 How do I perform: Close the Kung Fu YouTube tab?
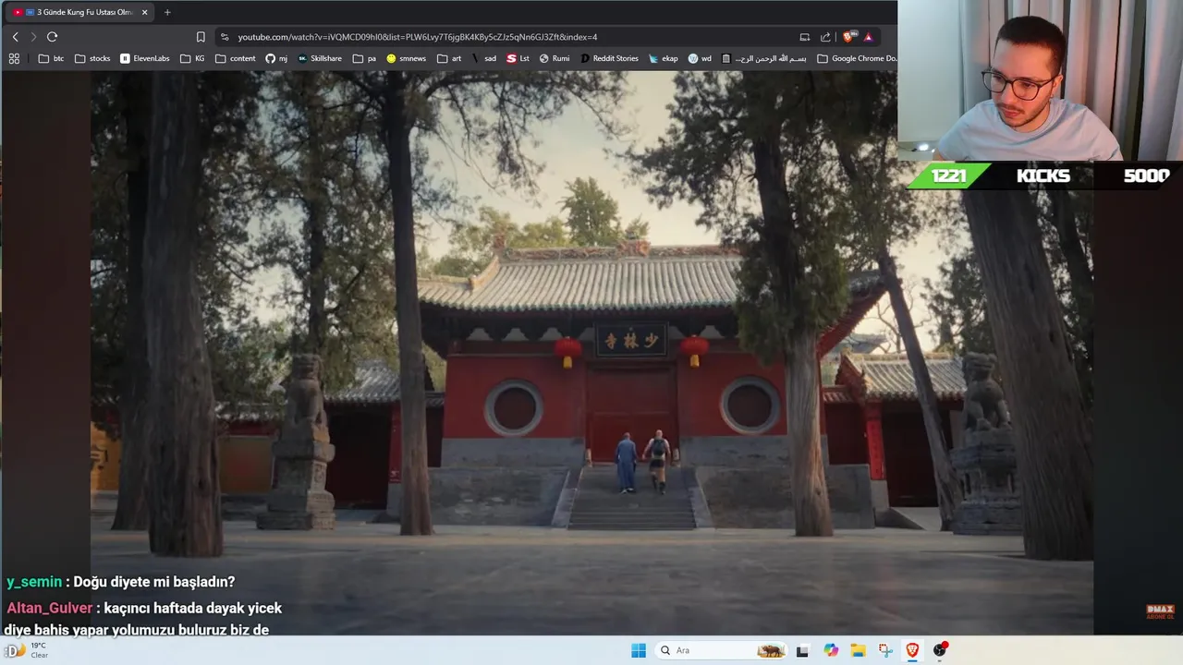144,12
